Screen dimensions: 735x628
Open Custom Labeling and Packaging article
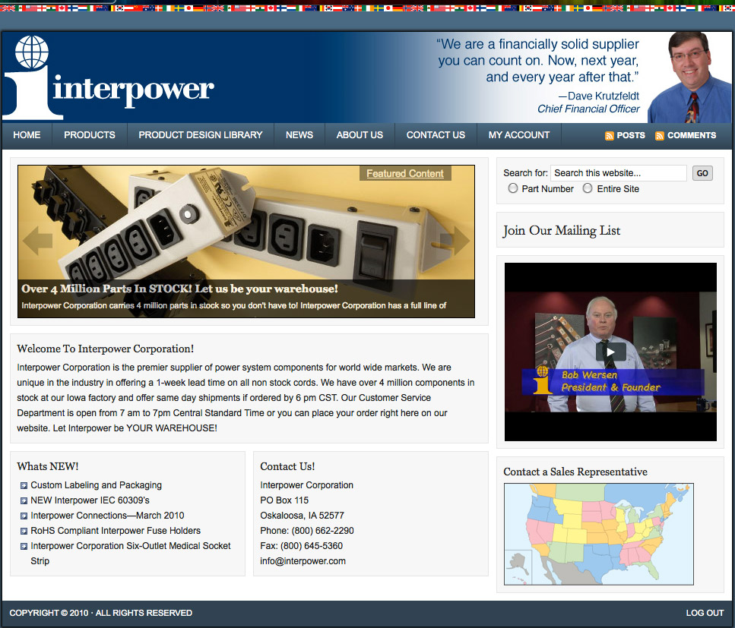click(x=96, y=485)
